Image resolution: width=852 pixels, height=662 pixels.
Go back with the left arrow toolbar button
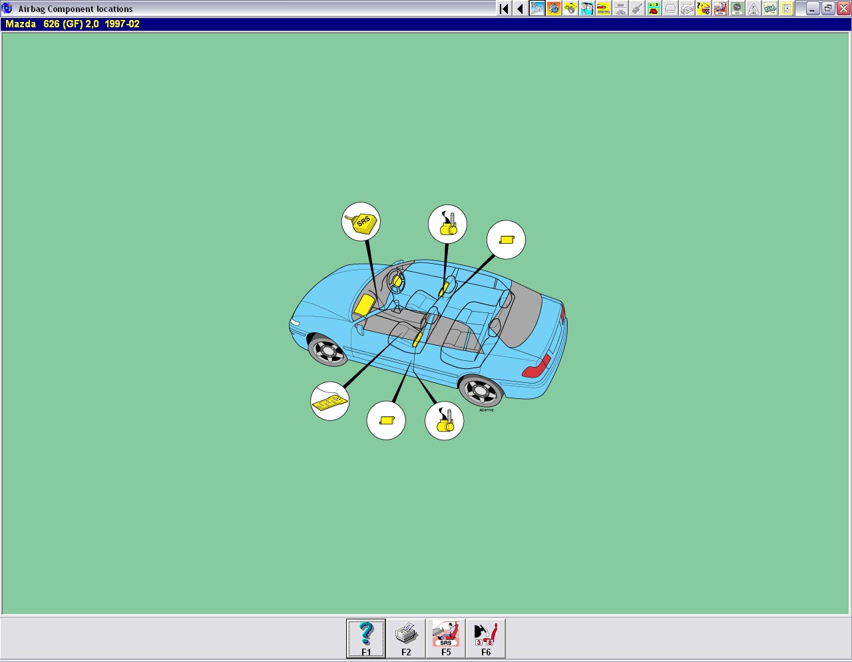(x=520, y=9)
